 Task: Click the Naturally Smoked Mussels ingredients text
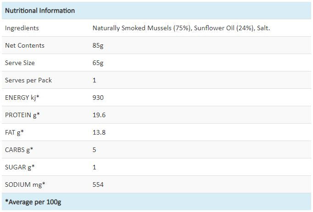[181, 28]
